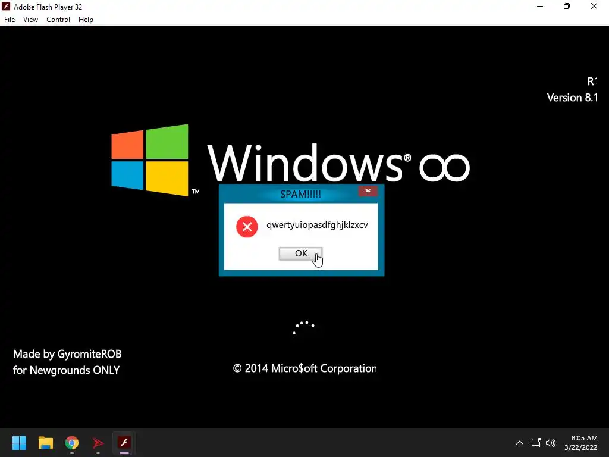This screenshot has width=609, height=457.
Task: Select Flash Player taskbar icon
Action: click(124, 442)
